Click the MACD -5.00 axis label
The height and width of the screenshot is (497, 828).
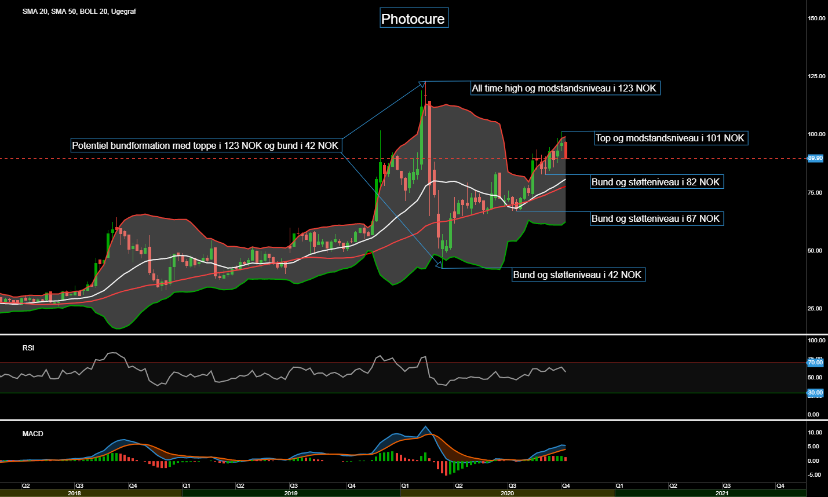[x=814, y=475]
